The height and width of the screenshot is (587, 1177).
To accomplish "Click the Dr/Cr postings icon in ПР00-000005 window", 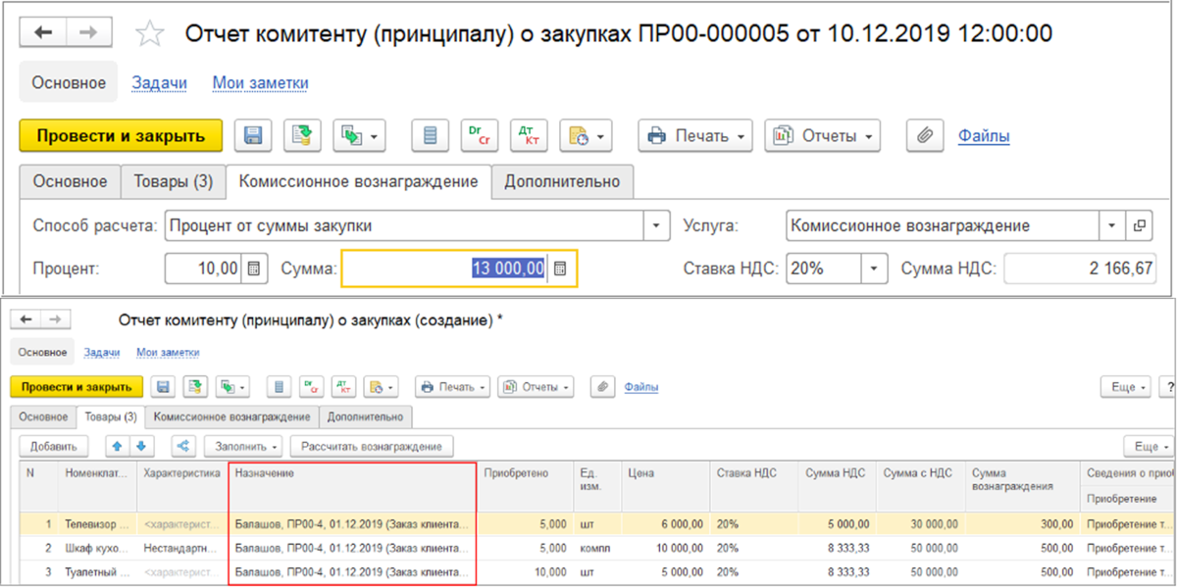I will point(479,136).
